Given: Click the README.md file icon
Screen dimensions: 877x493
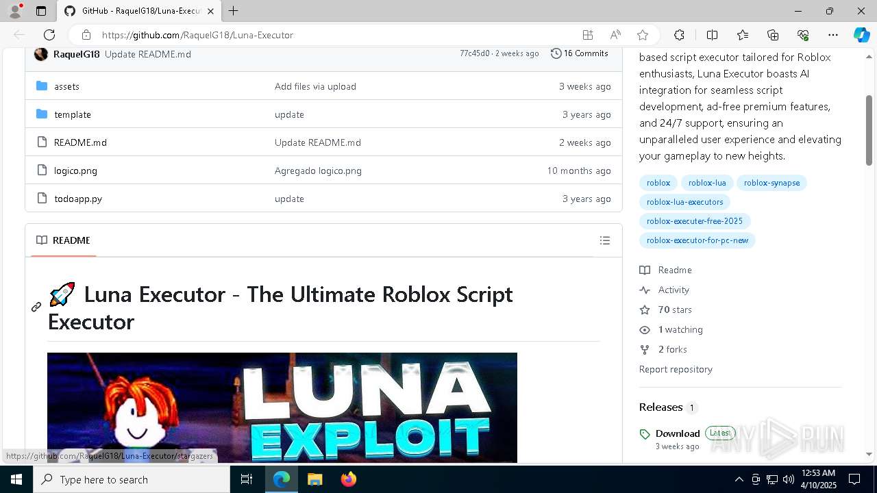Looking at the screenshot, I should (42, 142).
